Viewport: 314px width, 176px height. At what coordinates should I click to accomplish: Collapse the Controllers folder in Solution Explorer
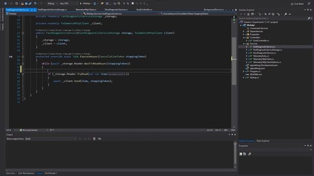(244, 38)
